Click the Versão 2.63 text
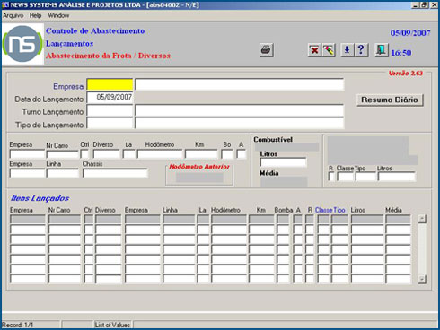This screenshot has height=330, width=440. (x=406, y=73)
